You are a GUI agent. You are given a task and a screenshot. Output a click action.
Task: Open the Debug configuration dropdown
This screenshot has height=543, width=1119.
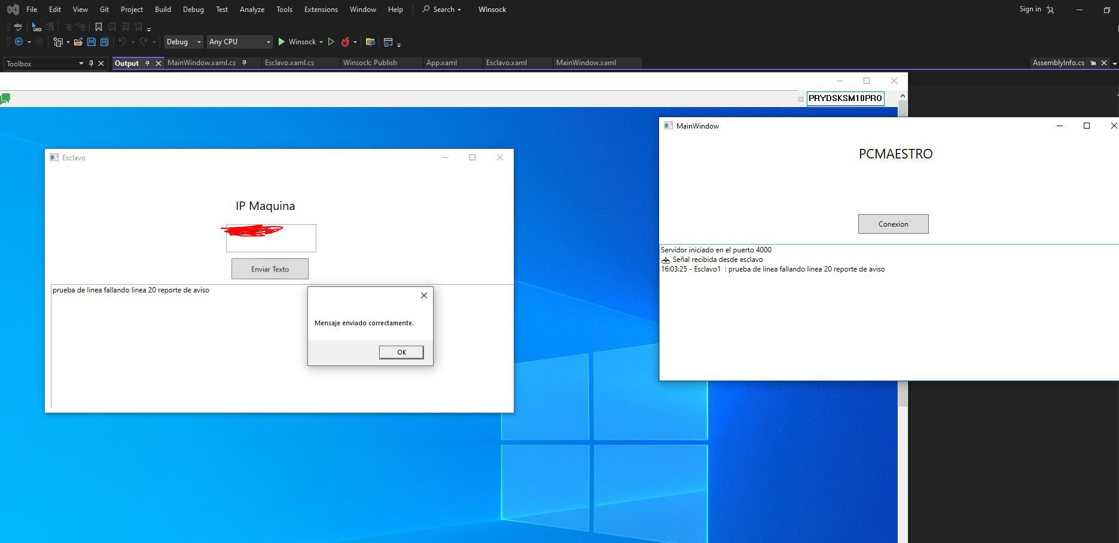(x=184, y=42)
